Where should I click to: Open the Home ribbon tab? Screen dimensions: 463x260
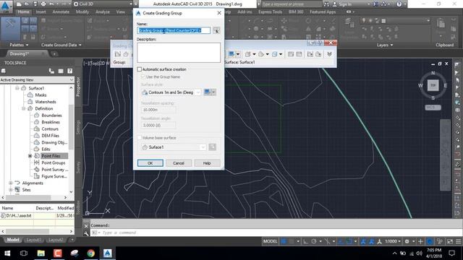pos(23,12)
